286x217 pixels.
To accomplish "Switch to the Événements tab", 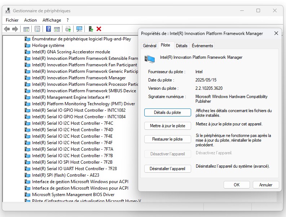I will (x=202, y=46).
